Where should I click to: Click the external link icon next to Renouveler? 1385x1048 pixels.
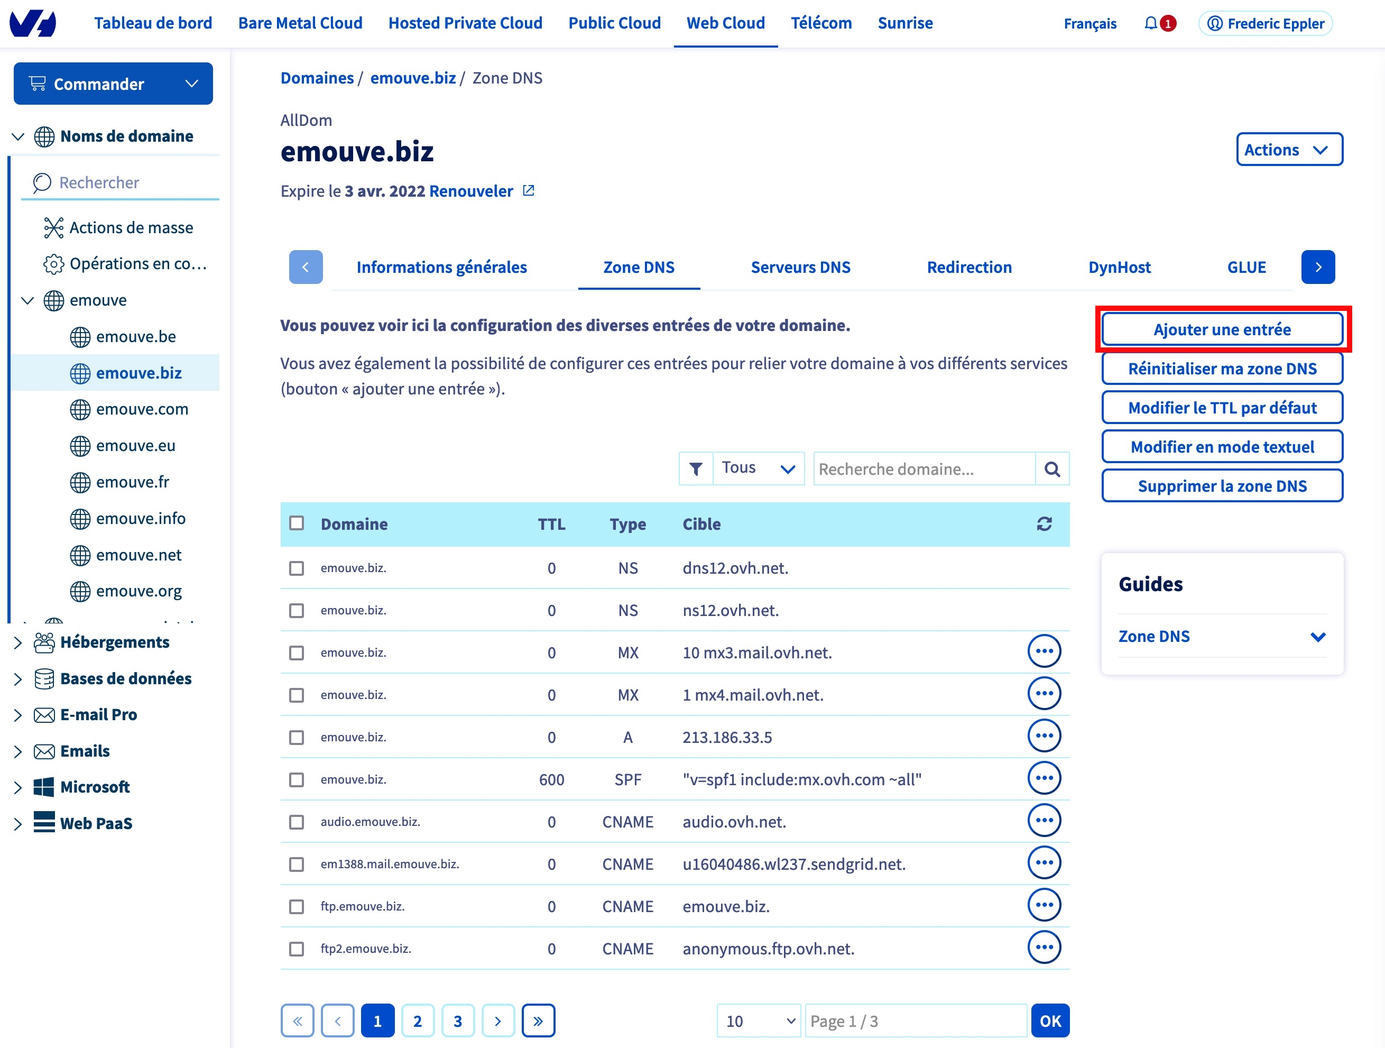[x=529, y=190]
